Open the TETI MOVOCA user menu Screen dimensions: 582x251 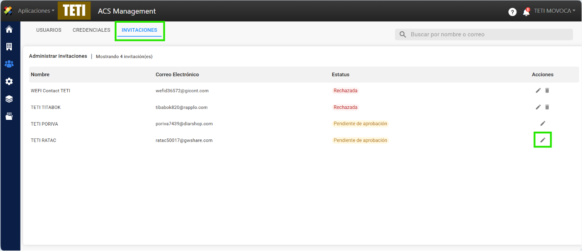[x=555, y=11]
